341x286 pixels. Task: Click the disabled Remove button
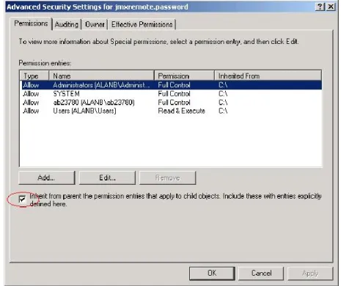(168, 177)
